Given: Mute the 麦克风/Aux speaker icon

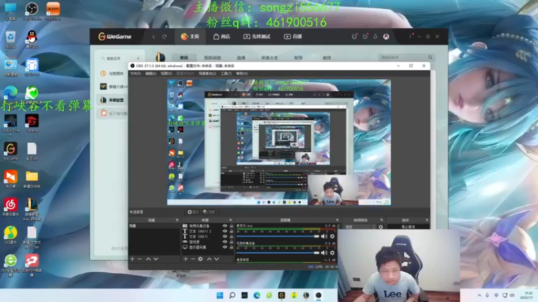Looking at the screenshot, I should [324, 236].
